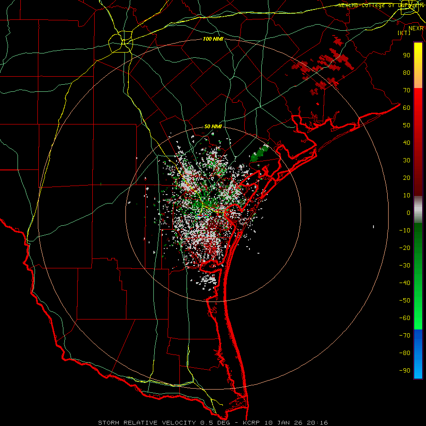Click the solid green echo patch near 50 NMI ring
The width and height of the screenshot is (426, 426).
(259, 153)
